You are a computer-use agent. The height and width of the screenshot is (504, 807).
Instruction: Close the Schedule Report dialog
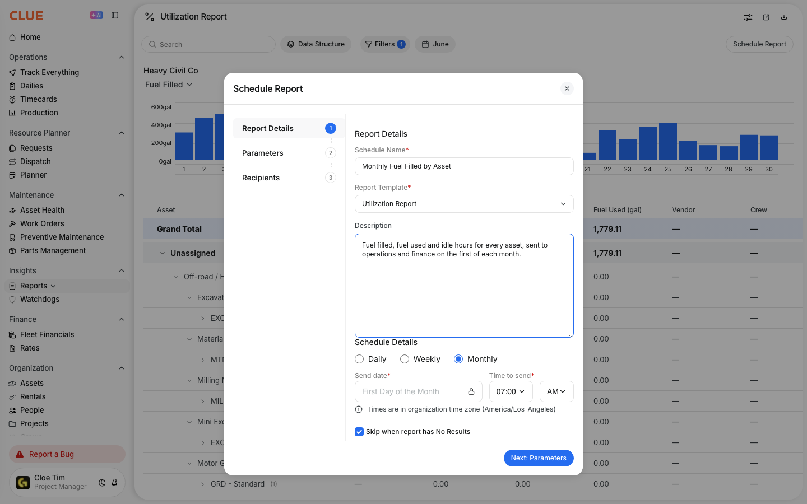[567, 88]
